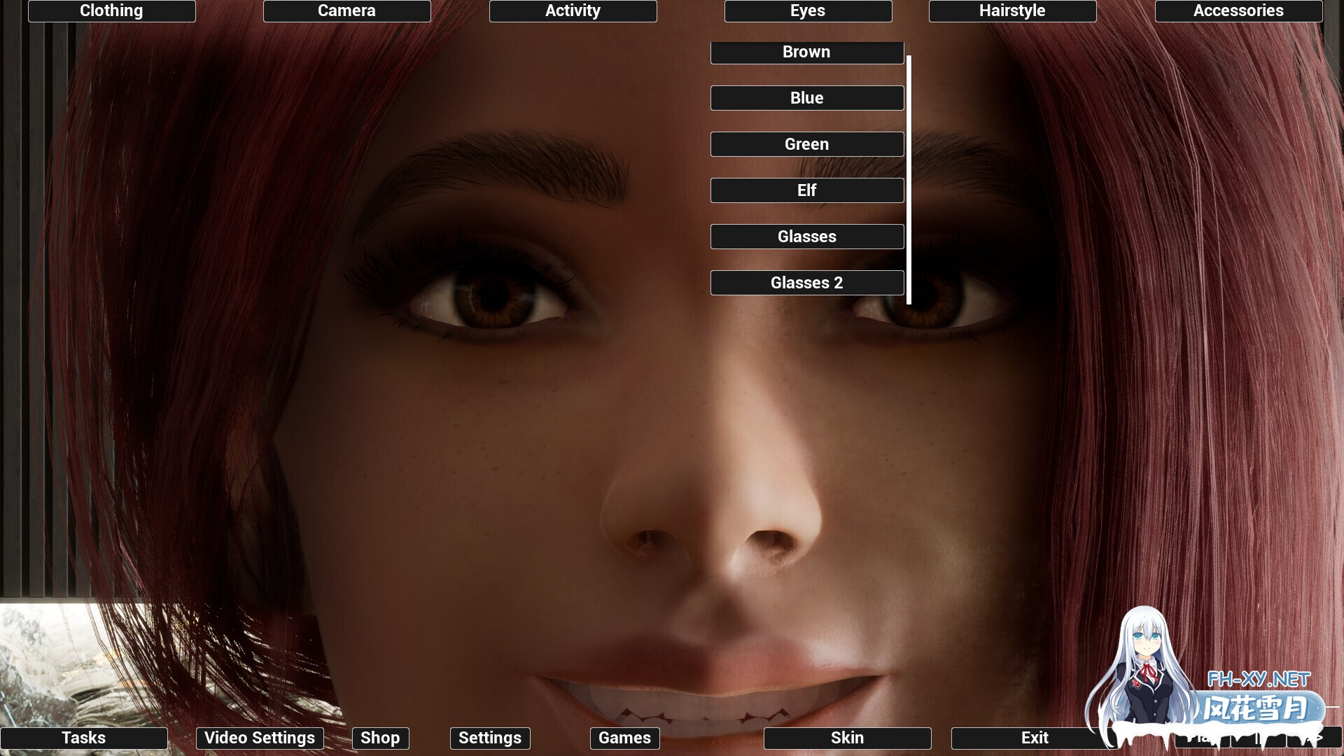Scroll down the eye options list
Viewport: 1344px width, 756px height.
[909, 300]
